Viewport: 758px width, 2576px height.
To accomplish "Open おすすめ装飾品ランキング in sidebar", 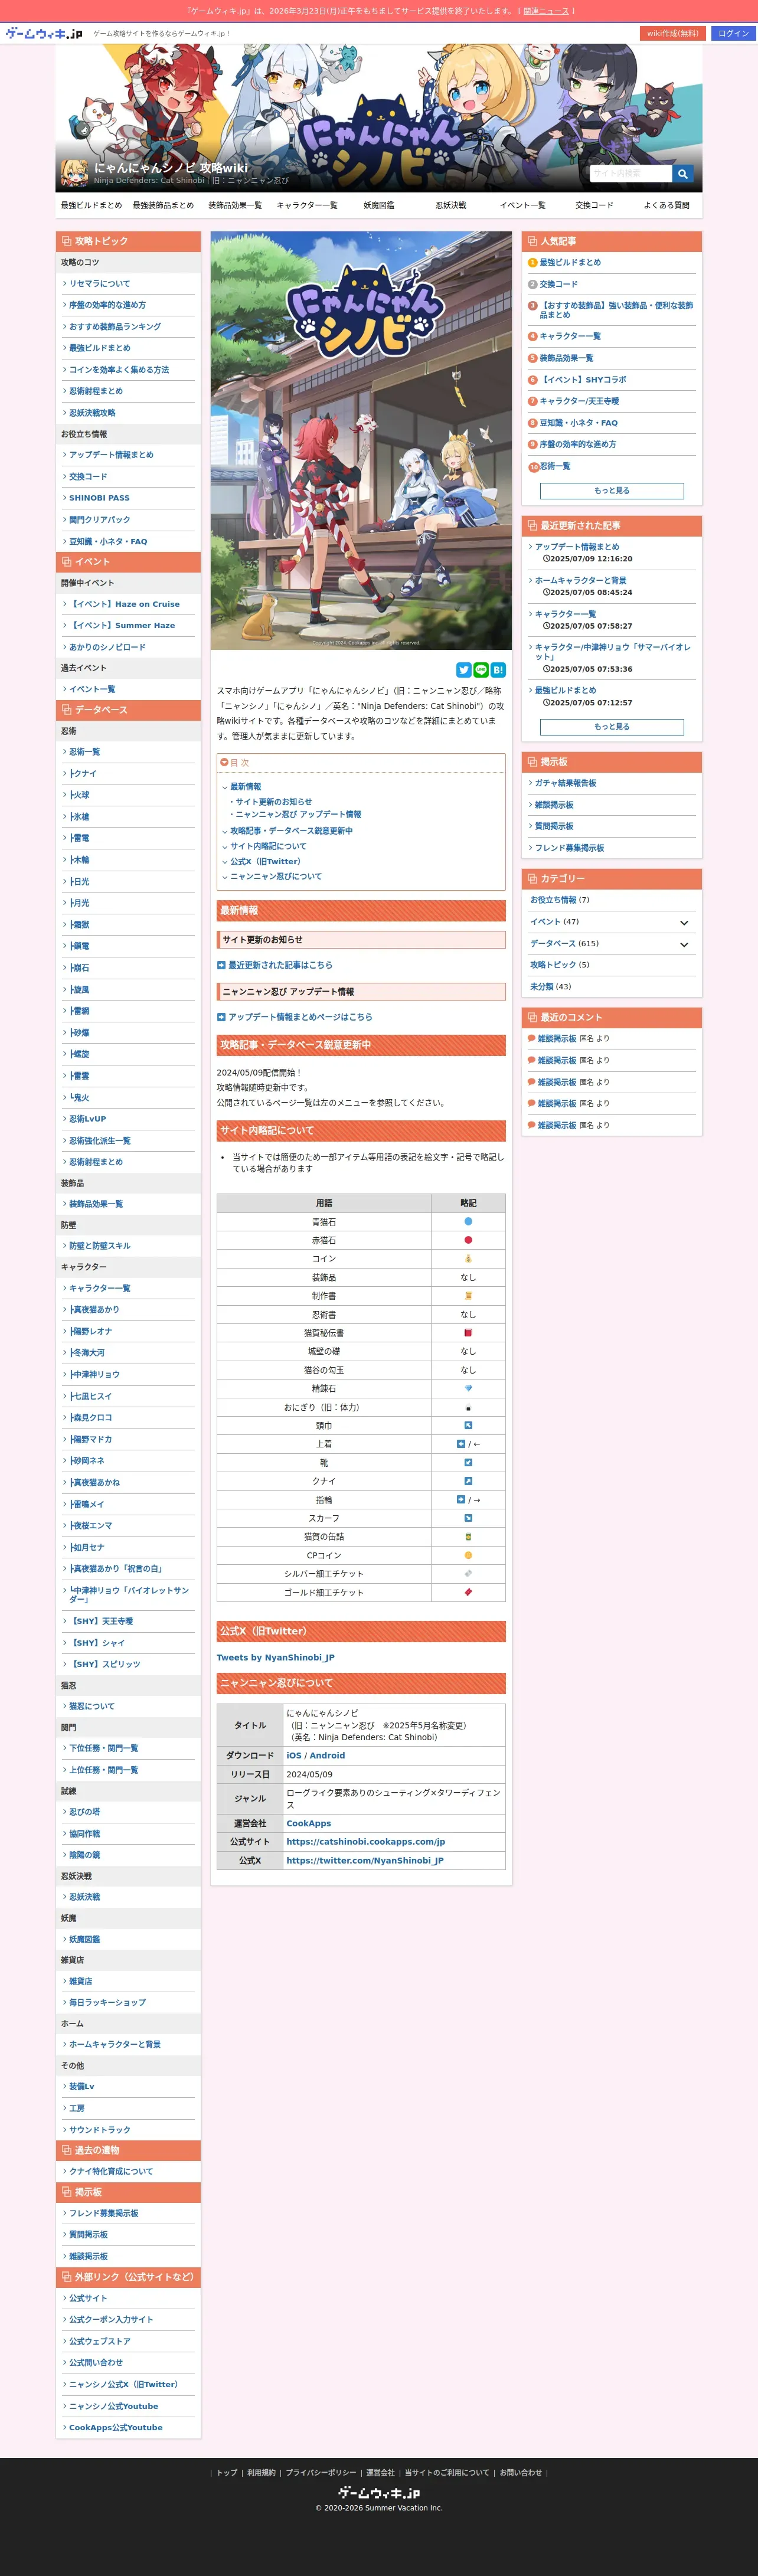I will click(115, 327).
